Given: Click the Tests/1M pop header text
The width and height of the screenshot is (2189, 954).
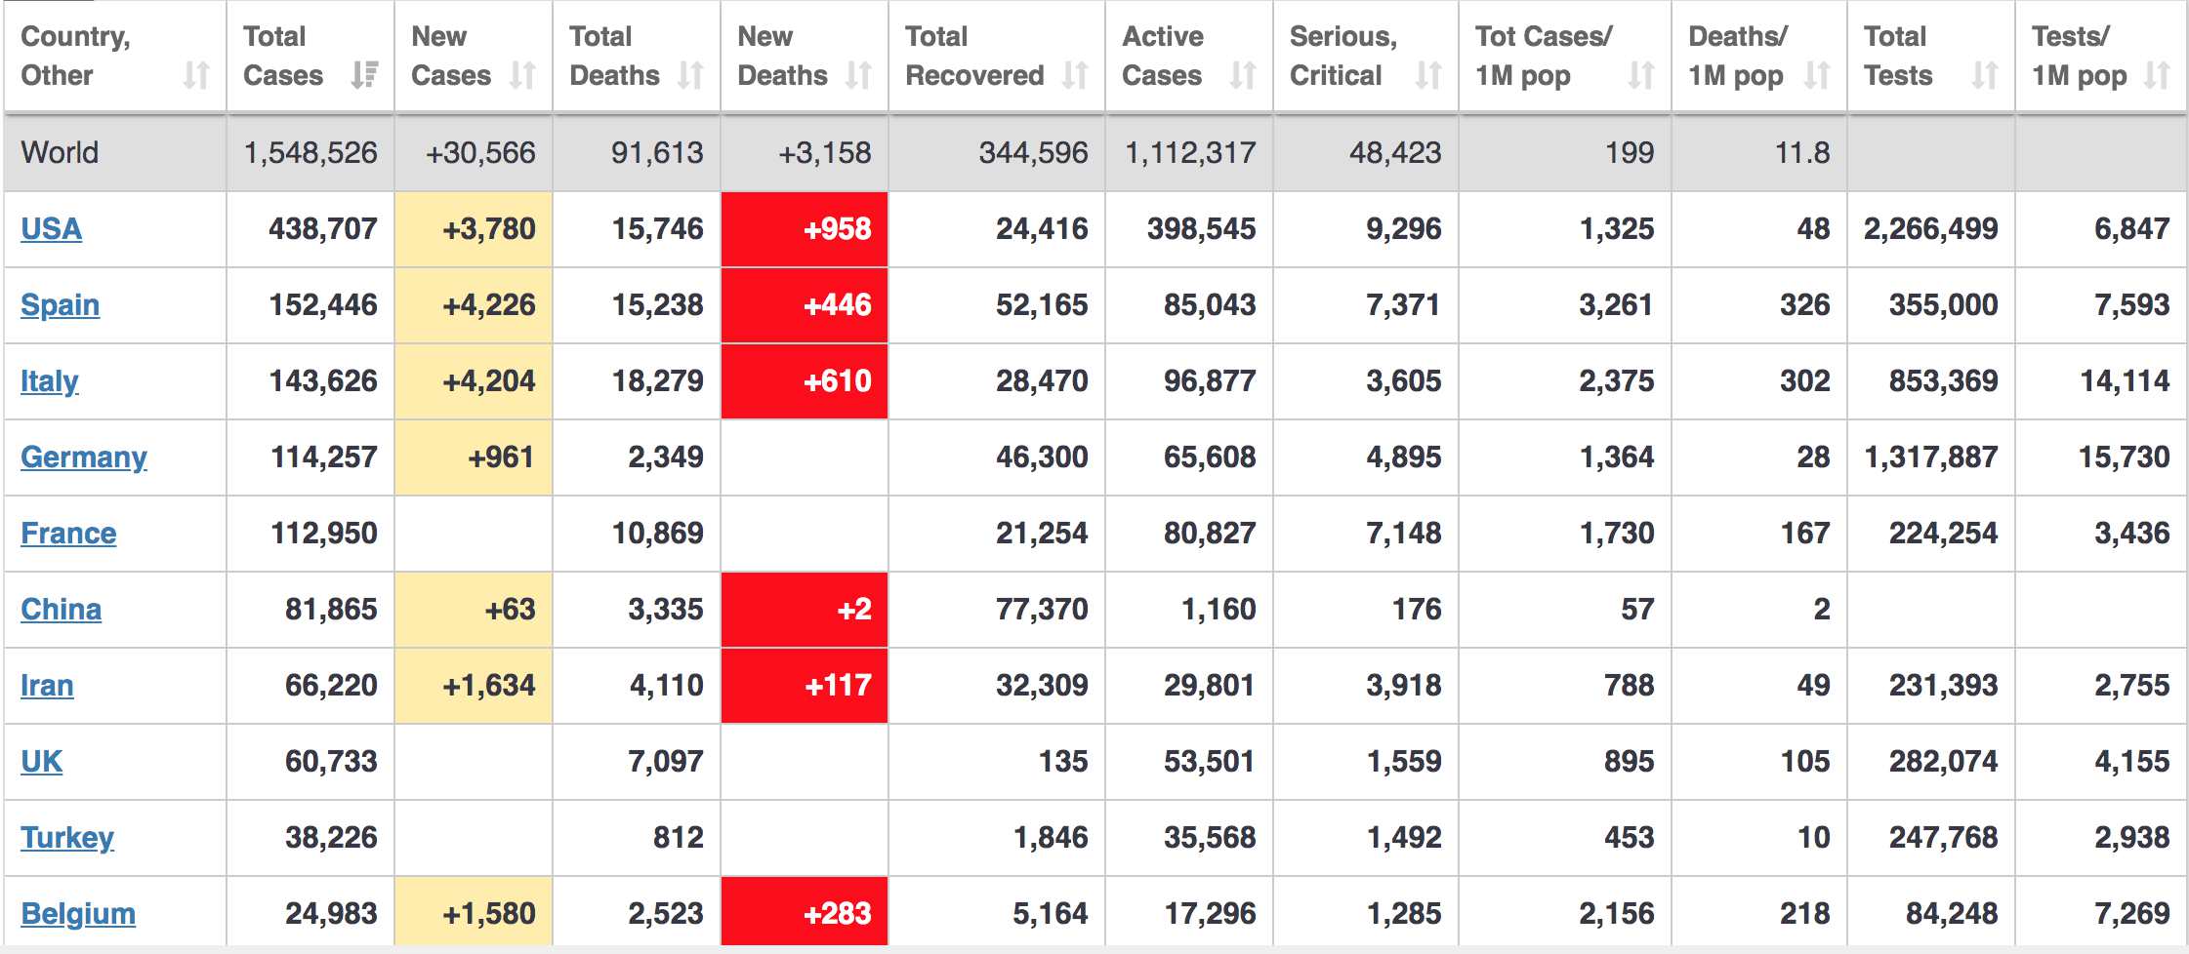Looking at the screenshot, I should pyautogui.click(x=2080, y=56).
